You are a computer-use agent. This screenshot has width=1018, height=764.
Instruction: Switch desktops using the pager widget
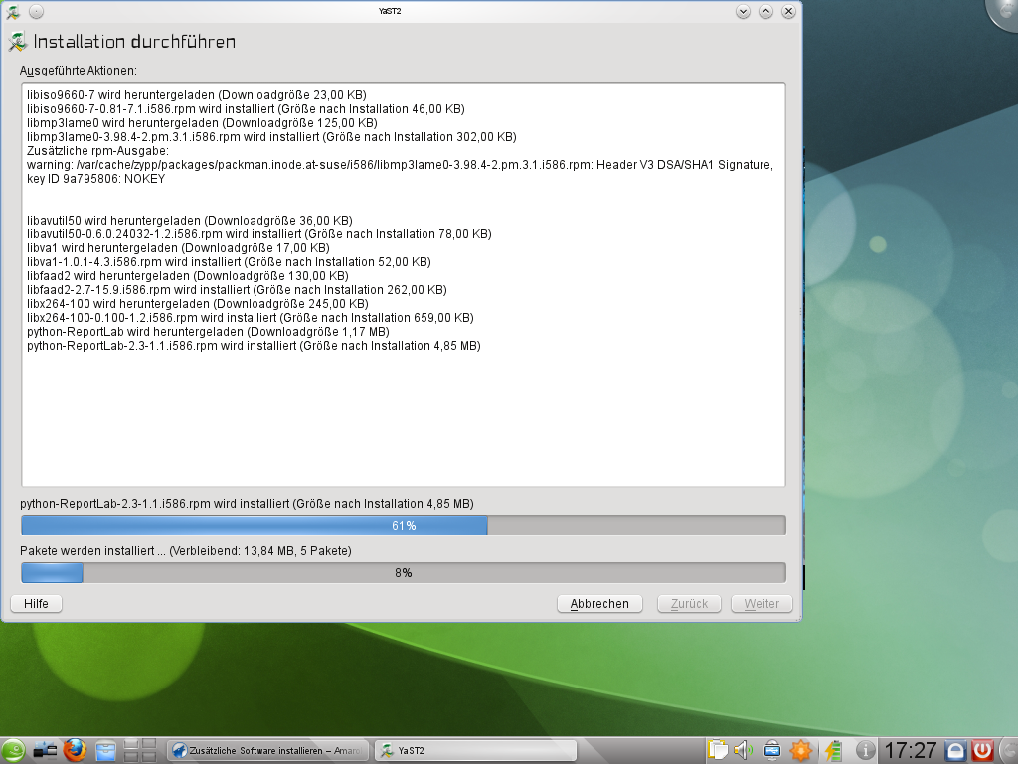point(139,750)
